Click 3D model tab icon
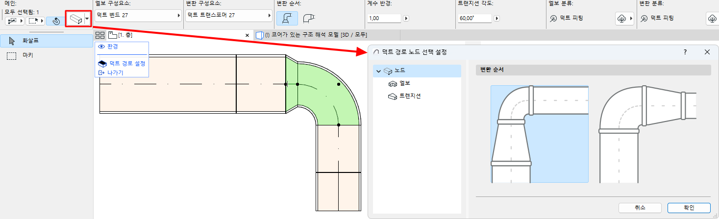 [259, 35]
